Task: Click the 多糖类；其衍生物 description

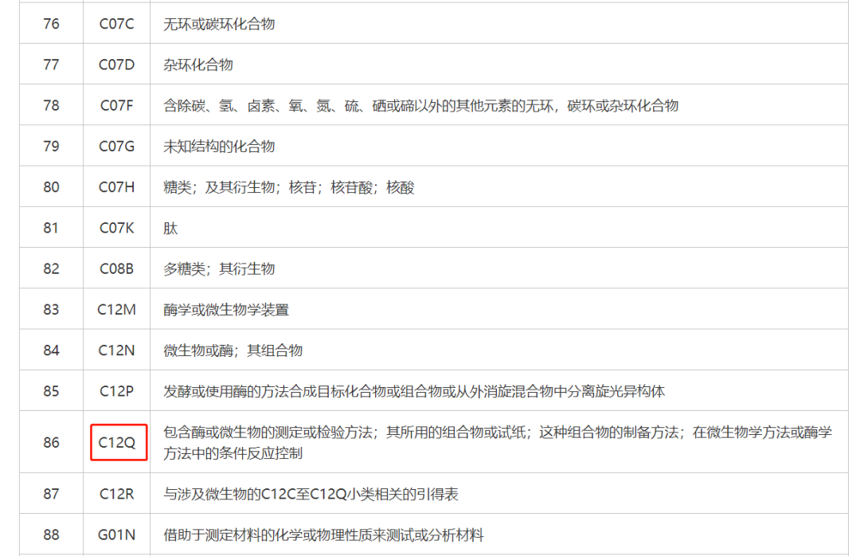Action: [x=219, y=268]
